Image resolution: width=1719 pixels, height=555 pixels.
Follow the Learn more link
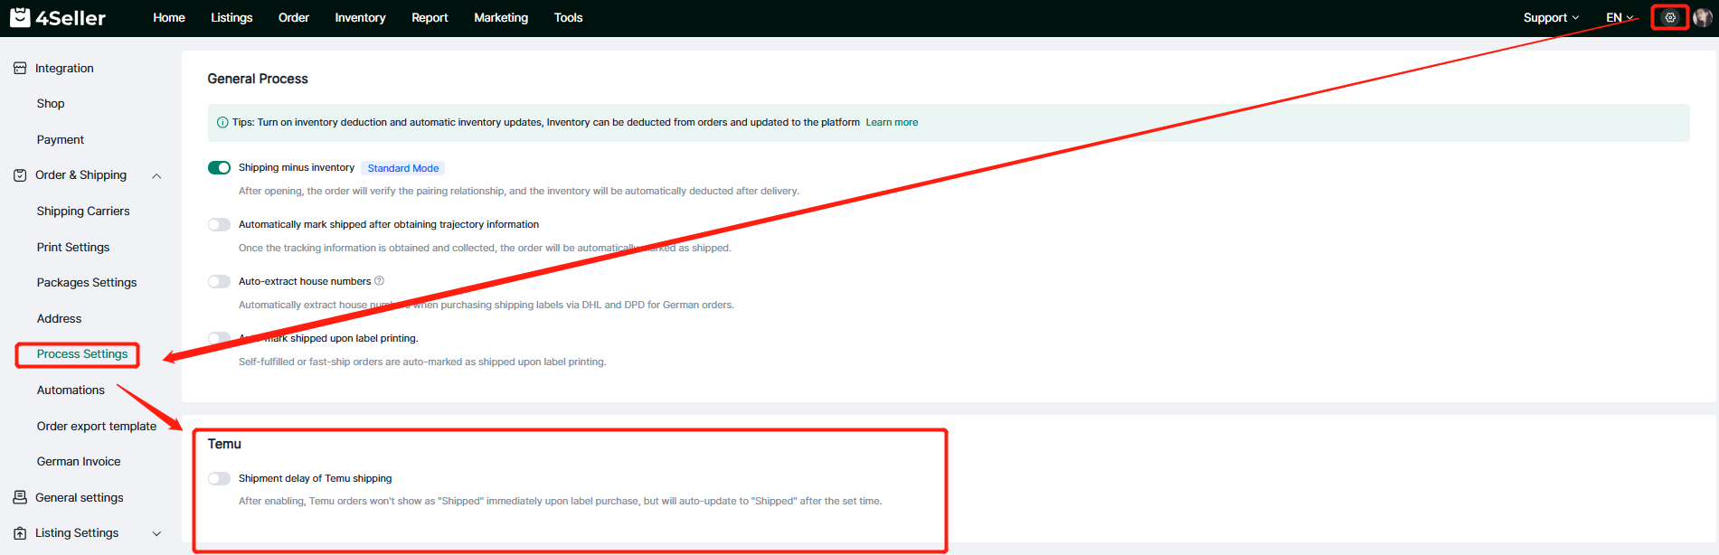892,122
